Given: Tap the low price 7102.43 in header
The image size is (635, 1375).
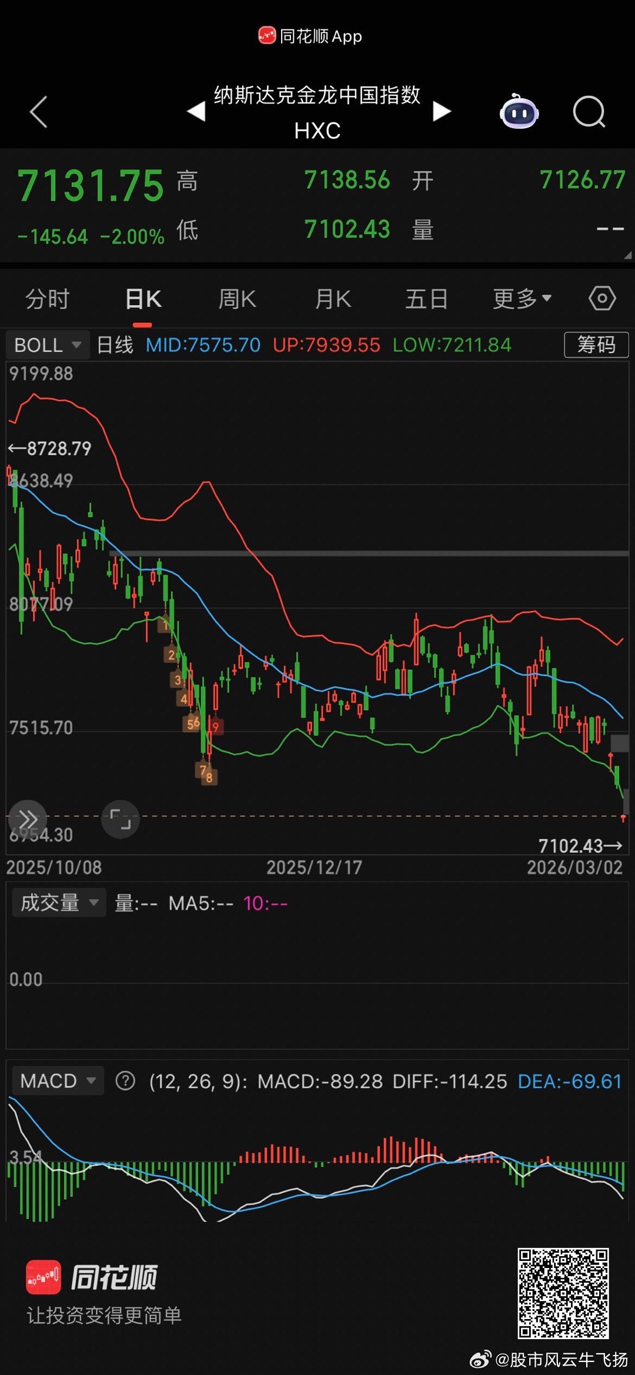Looking at the screenshot, I should [x=347, y=229].
